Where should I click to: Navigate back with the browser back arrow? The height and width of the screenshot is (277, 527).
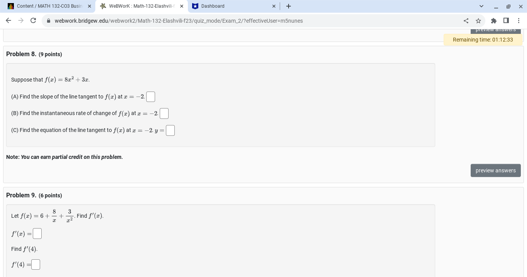click(x=8, y=21)
